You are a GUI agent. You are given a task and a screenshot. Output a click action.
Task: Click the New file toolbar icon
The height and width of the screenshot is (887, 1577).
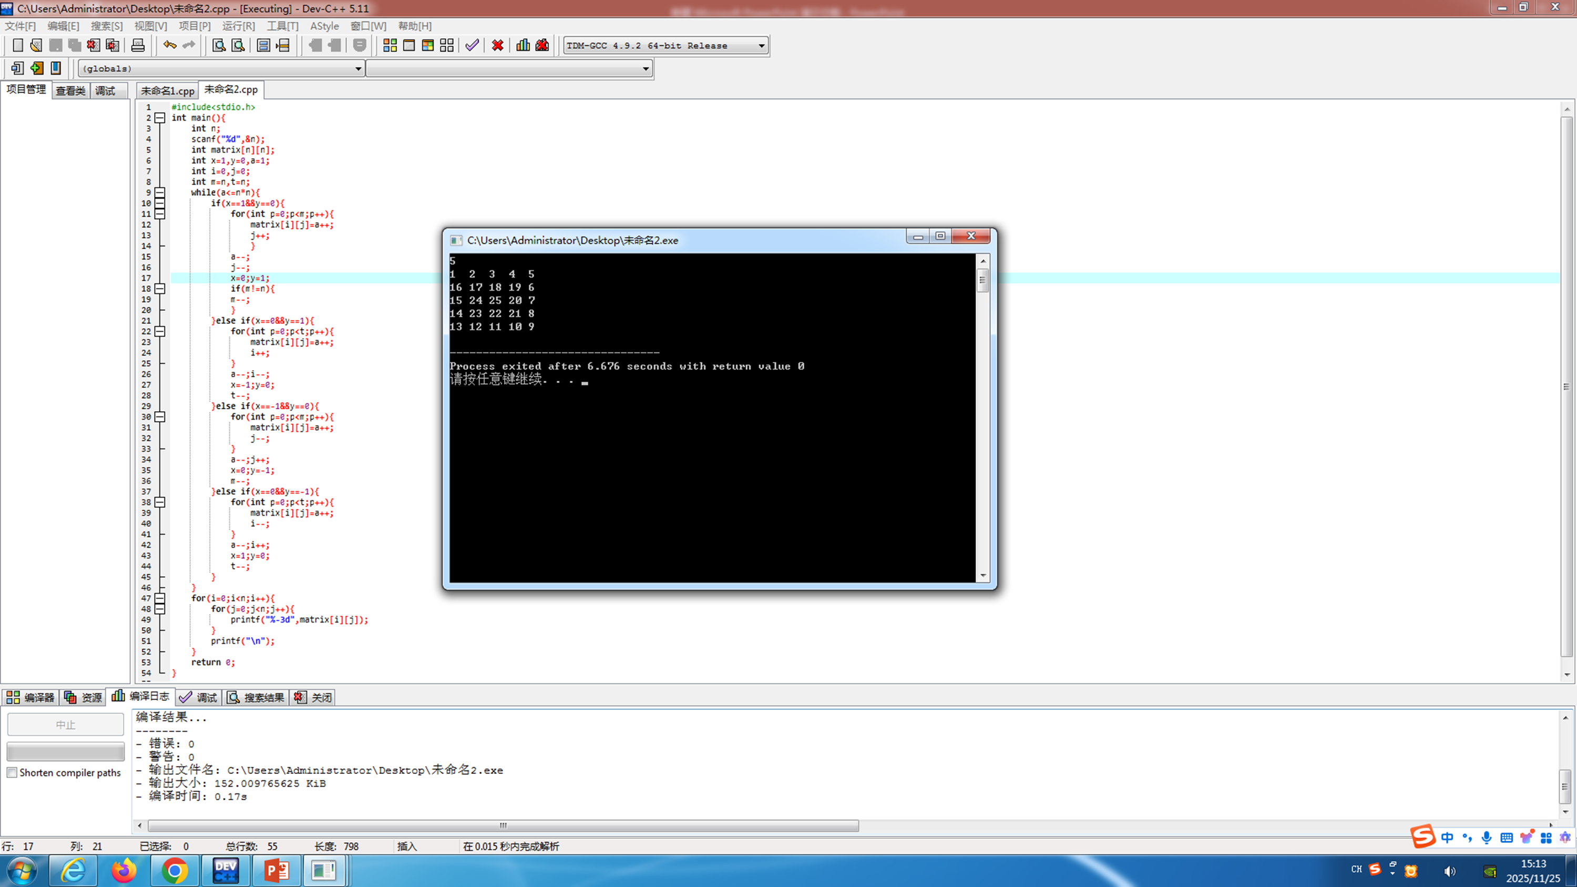coord(18,45)
